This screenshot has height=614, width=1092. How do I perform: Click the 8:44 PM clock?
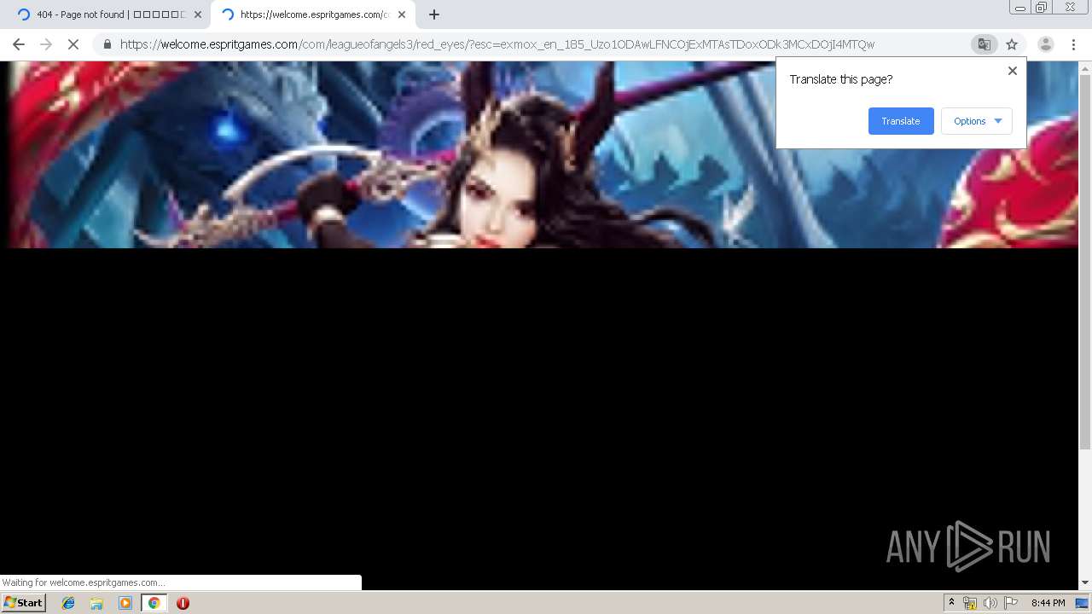(1048, 603)
